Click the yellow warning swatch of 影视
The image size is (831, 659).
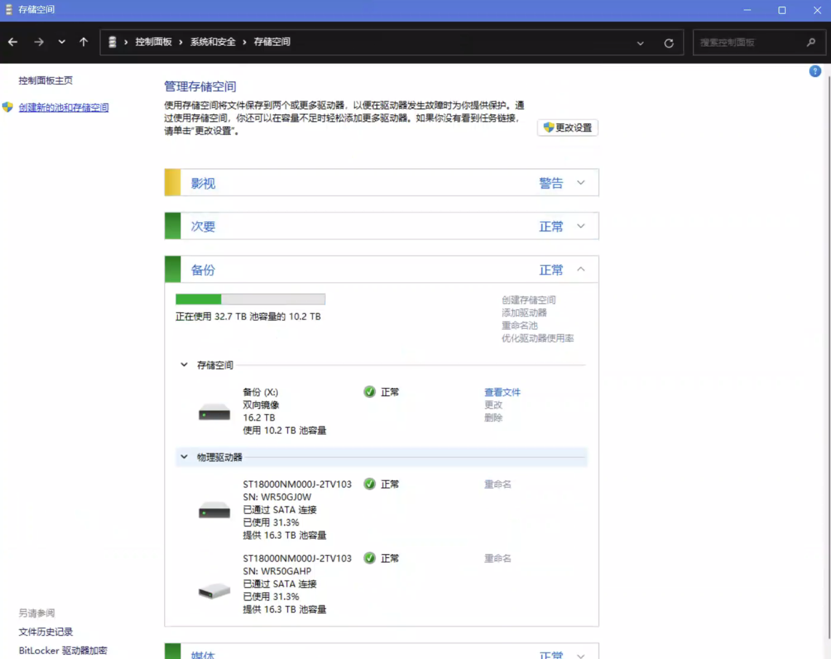[173, 182]
